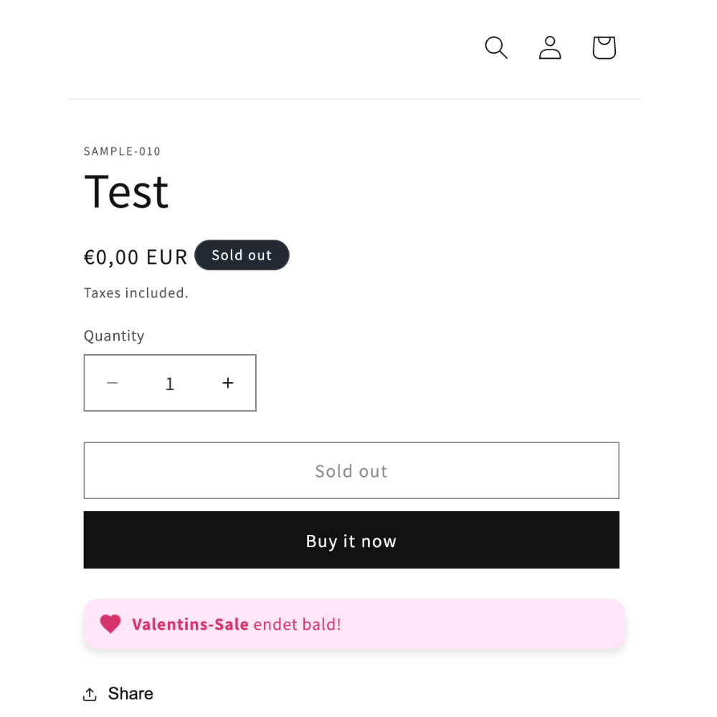Increase quantity with the plus icon
The image size is (717, 717).
(228, 383)
